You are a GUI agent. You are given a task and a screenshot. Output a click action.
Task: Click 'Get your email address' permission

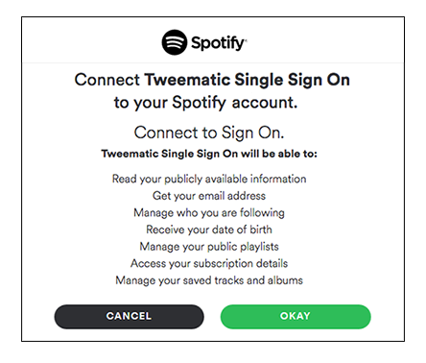coord(209,196)
